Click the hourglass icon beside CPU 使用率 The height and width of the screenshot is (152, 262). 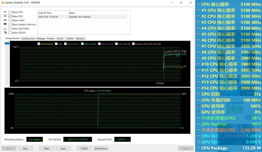(x=199, y=106)
